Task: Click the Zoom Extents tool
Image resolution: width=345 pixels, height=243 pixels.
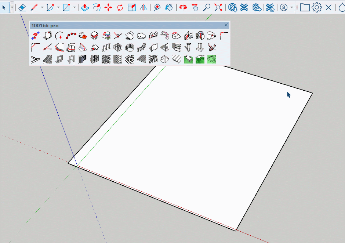Action: [218, 7]
